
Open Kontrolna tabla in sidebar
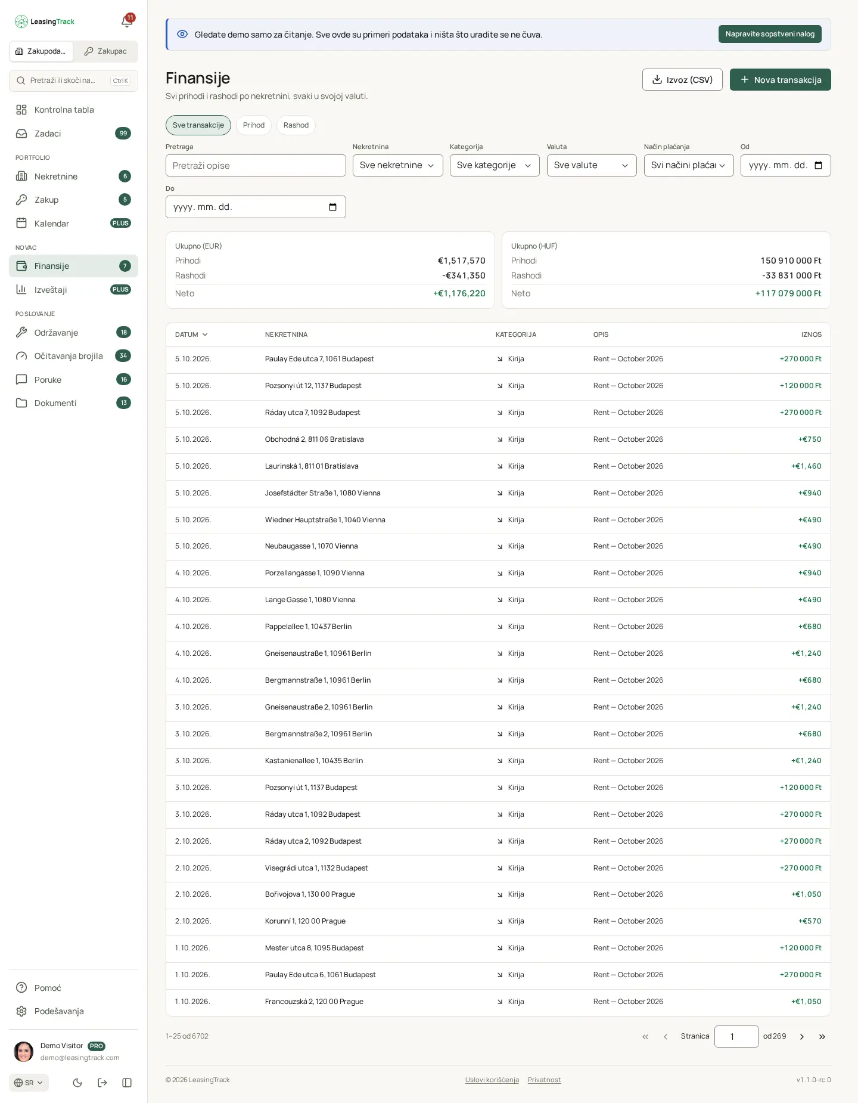pyautogui.click(x=73, y=110)
